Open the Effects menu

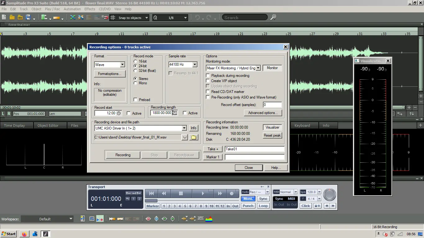(x=90, y=9)
